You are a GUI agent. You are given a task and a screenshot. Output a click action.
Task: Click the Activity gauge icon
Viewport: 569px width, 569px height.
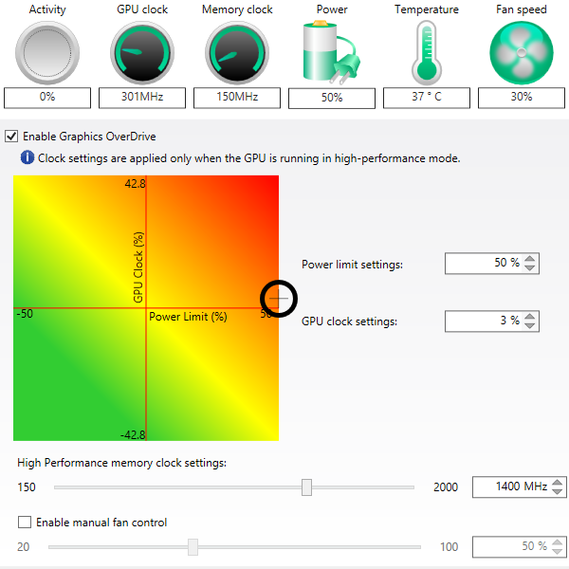(47, 52)
